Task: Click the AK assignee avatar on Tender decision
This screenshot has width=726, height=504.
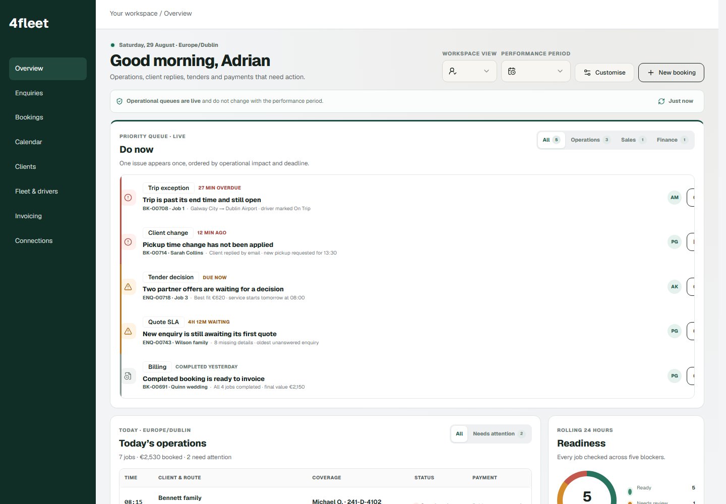Action: click(x=675, y=287)
